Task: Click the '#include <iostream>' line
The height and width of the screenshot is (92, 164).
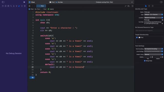Action: 47,12
